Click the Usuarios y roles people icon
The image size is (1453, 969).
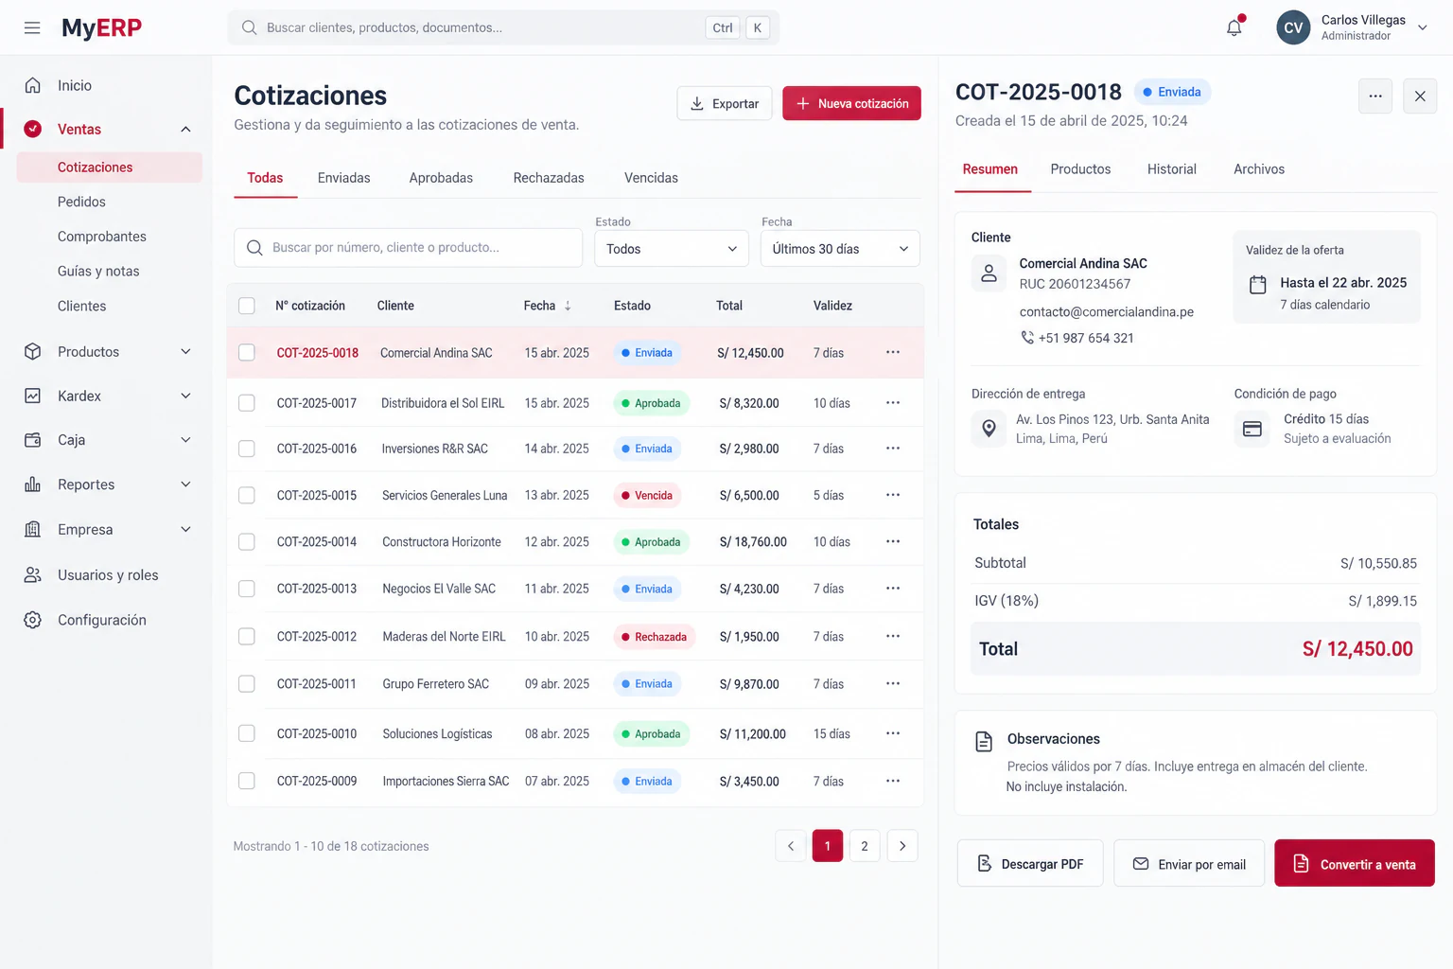point(33,574)
